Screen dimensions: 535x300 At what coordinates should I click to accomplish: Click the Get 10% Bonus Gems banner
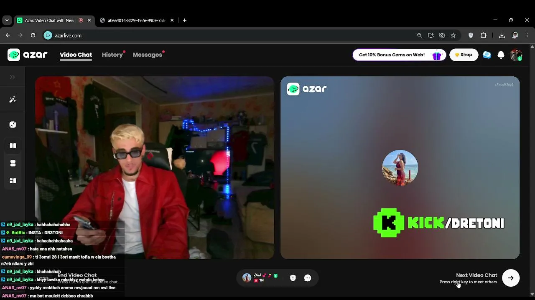pos(399,55)
